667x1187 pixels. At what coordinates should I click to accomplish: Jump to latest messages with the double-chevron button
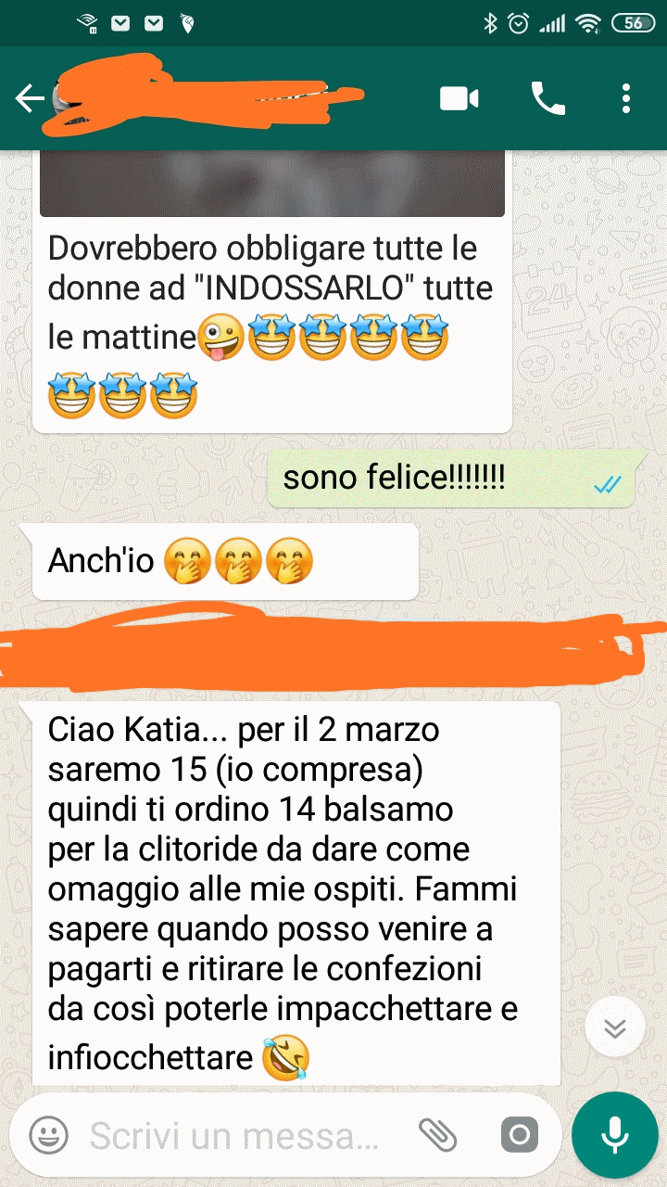[615, 1027]
